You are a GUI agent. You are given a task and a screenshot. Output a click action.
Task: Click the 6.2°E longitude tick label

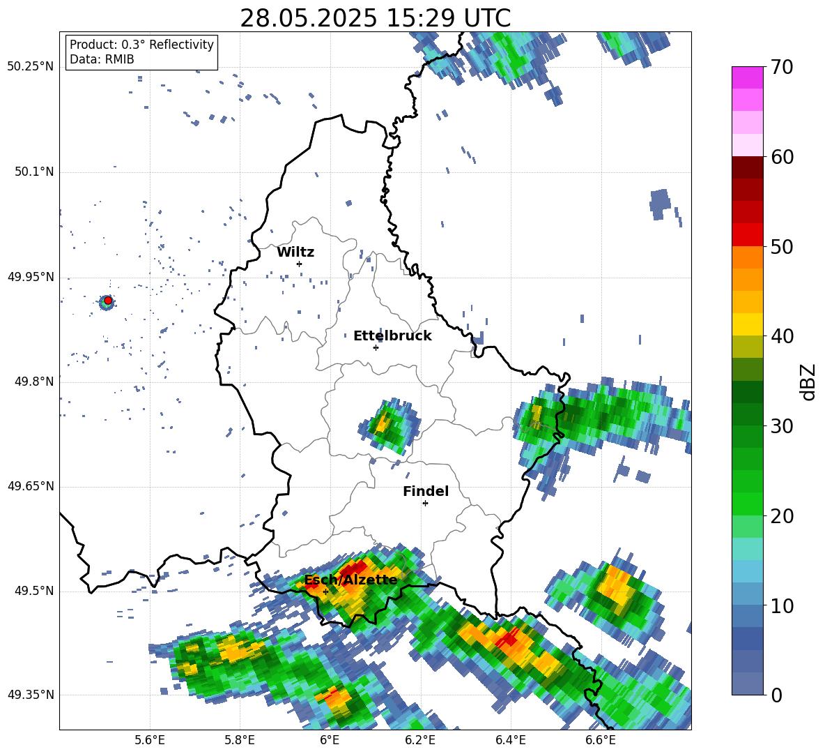[x=420, y=740]
